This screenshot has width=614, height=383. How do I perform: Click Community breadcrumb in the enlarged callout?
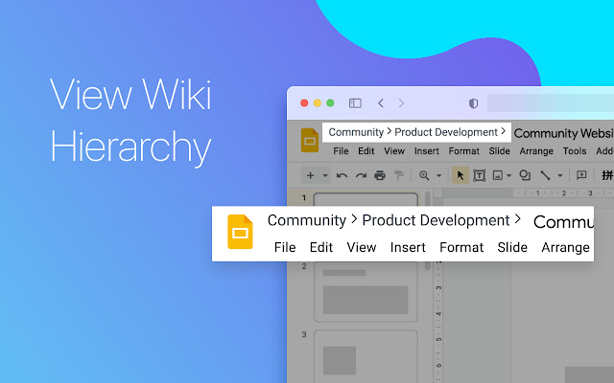tap(307, 220)
